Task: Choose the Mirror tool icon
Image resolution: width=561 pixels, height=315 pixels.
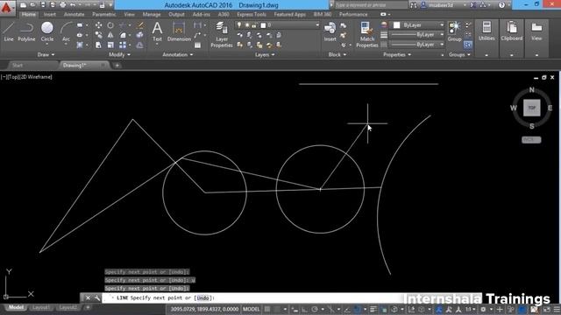Action: (110, 35)
